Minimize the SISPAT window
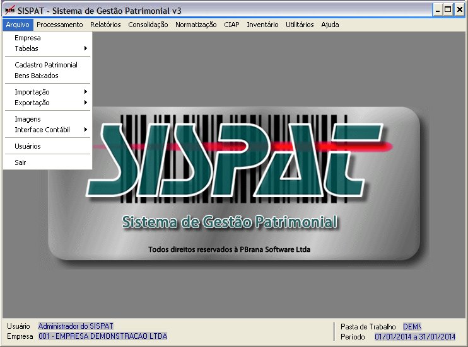 tap(437, 10)
